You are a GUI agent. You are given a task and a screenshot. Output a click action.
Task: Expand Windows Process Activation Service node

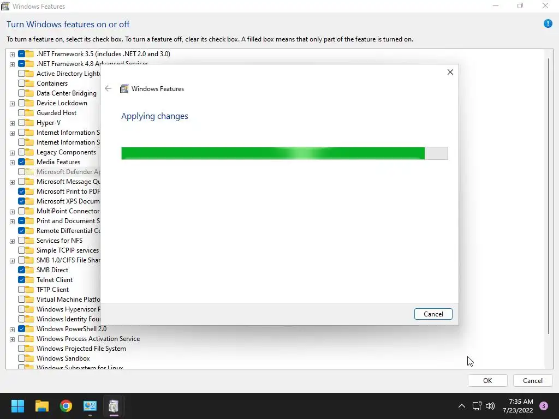click(12, 339)
